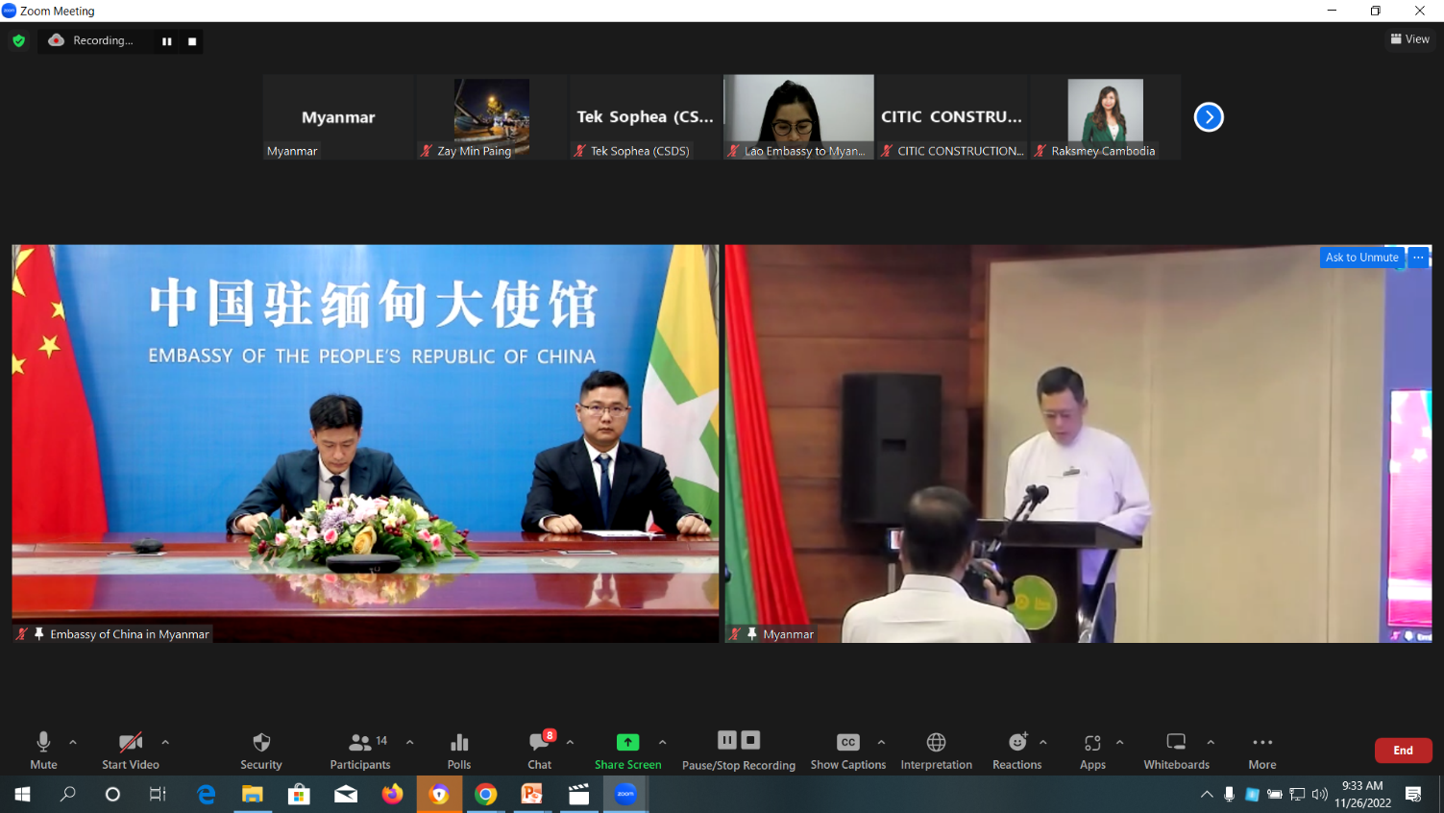The image size is (1444, 813).
Task: Open the three-dots menu on Myanmar video
Action: [x=1418, y=258]
